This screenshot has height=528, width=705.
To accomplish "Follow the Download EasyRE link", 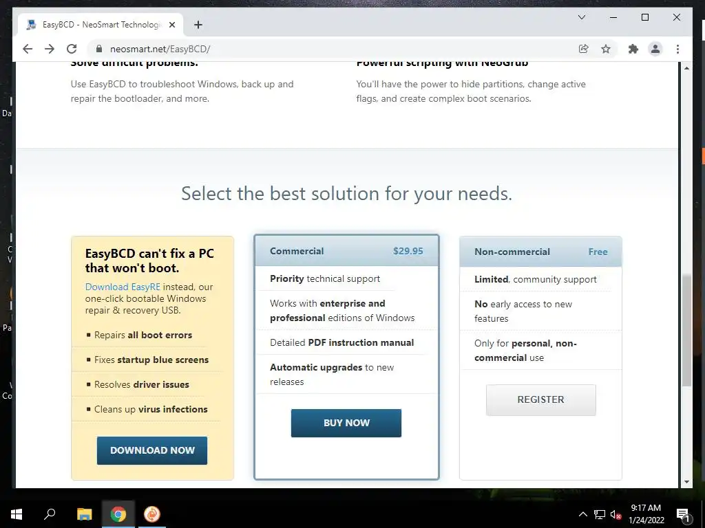I will (123, 287).
